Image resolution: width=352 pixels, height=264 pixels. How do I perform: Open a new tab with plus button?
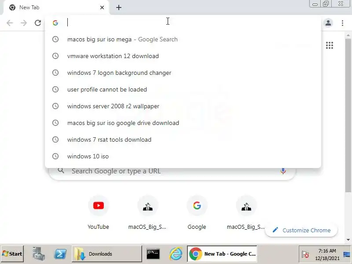[x=119, y=7]
